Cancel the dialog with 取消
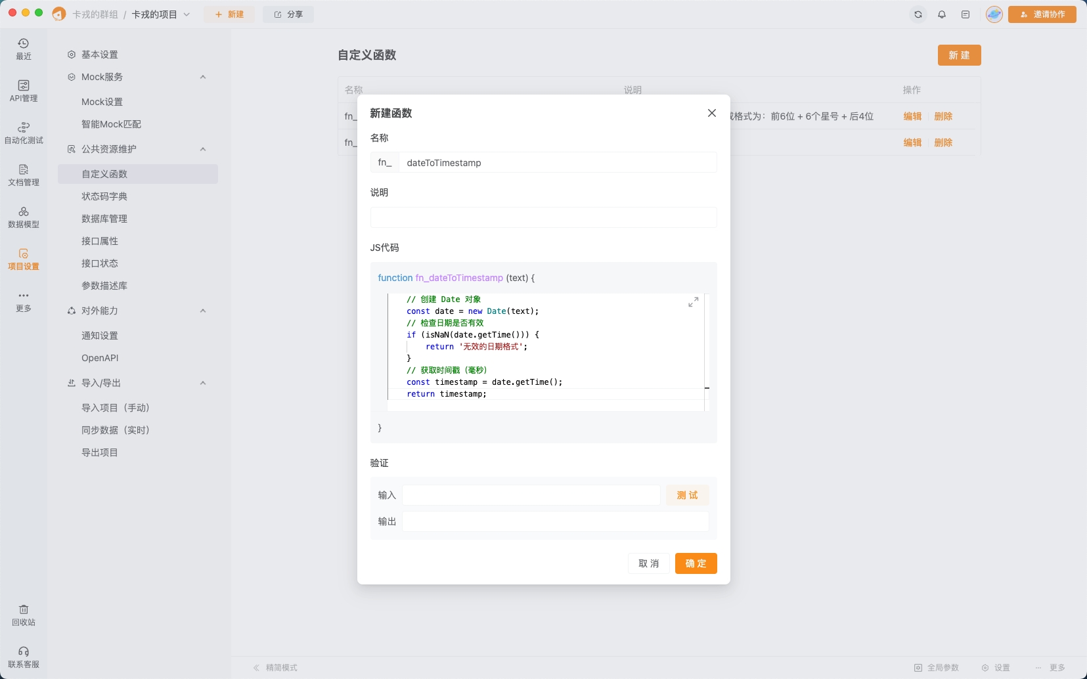1087x679 pixels. tap(649, 563)
